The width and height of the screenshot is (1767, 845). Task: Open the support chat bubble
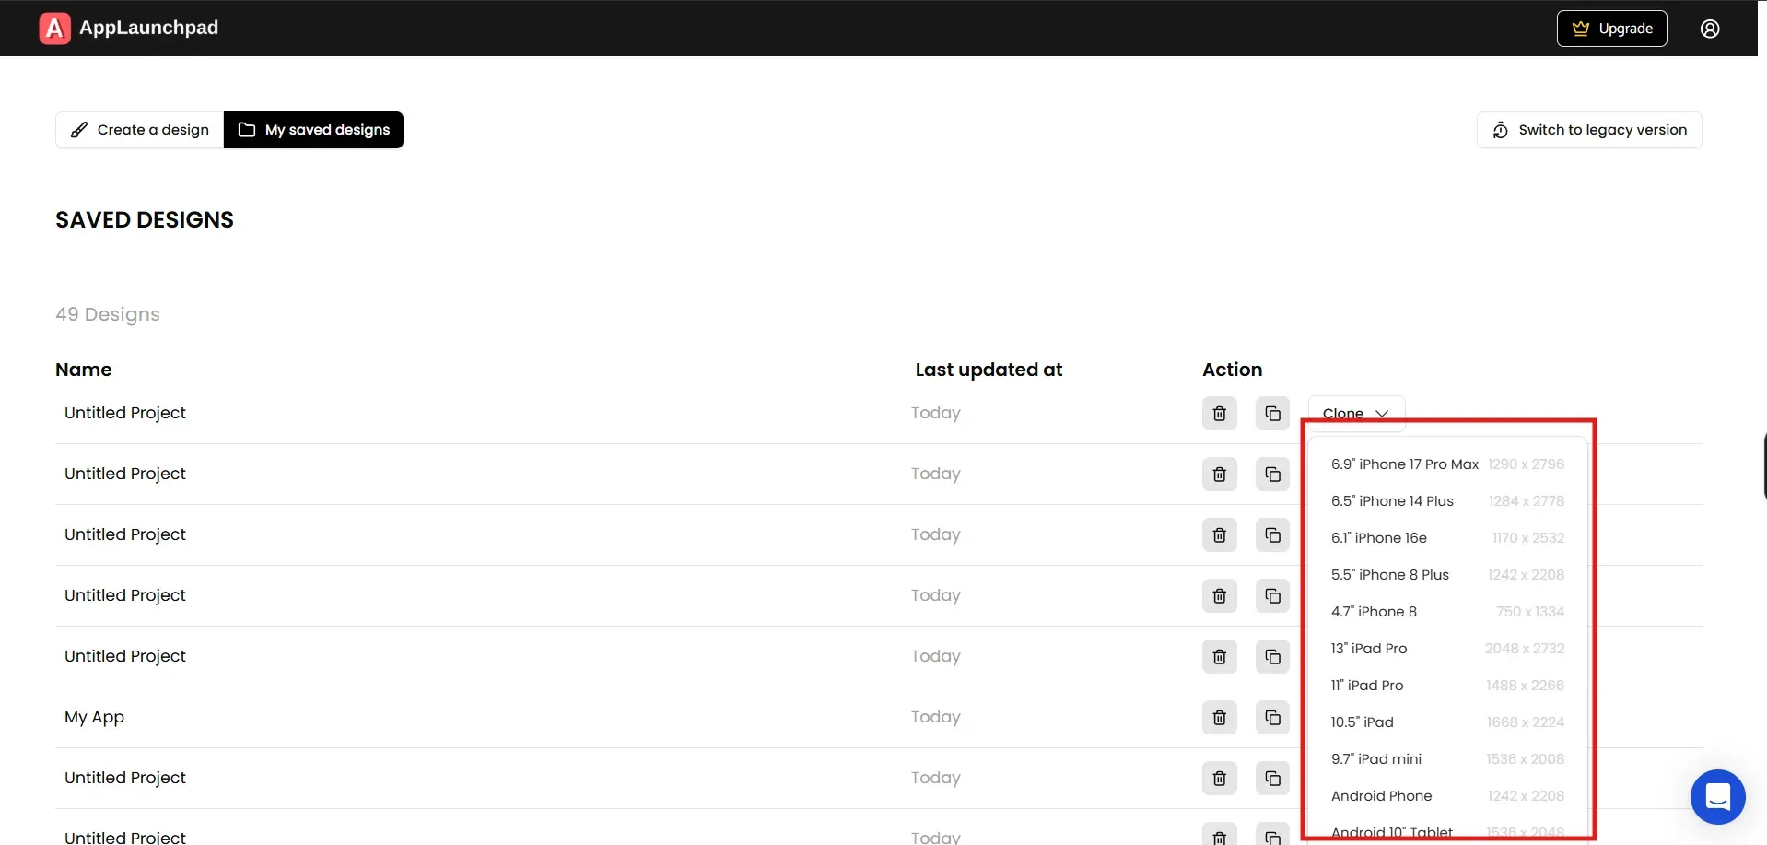pyautogui.click(x=1717, y=796)
